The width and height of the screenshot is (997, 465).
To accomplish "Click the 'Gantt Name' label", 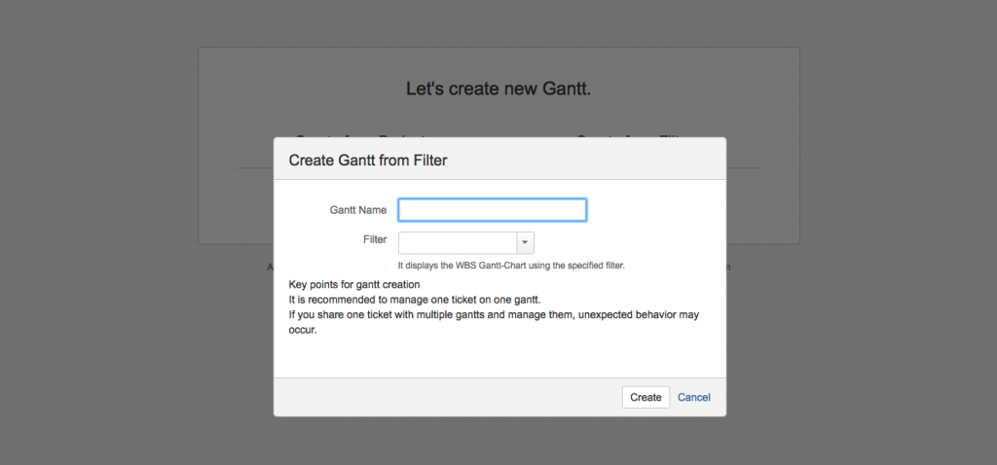I will click(x=358, y=210).
